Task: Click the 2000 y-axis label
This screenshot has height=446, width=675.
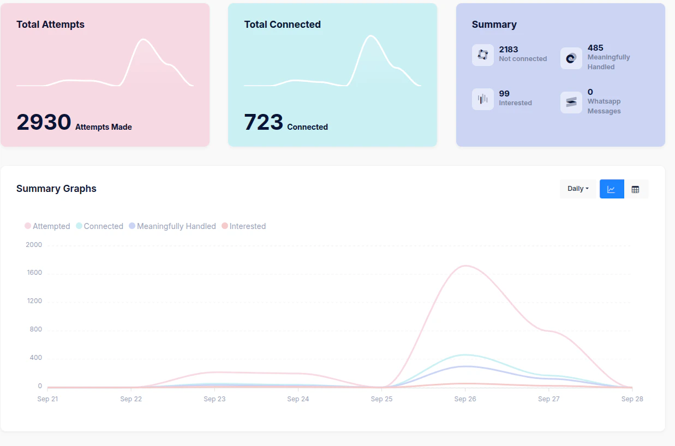Action: tap(34, 245)
